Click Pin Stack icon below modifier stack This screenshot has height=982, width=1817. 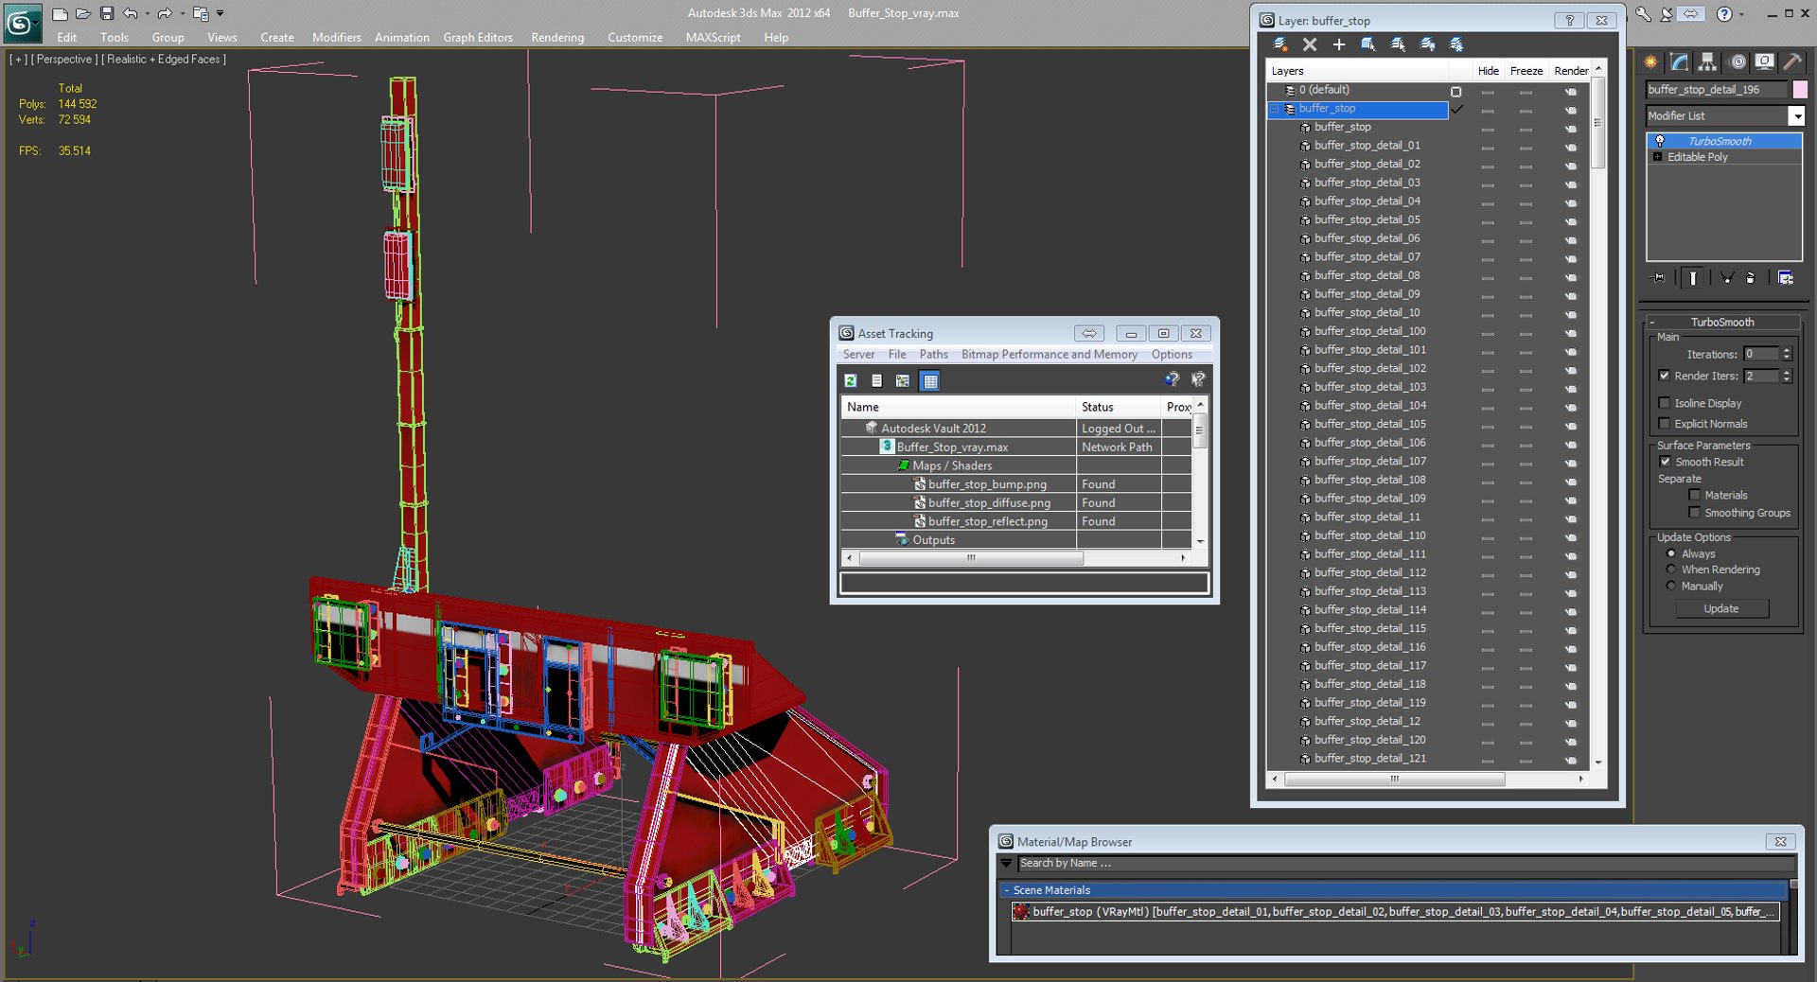pos(1659,278)
